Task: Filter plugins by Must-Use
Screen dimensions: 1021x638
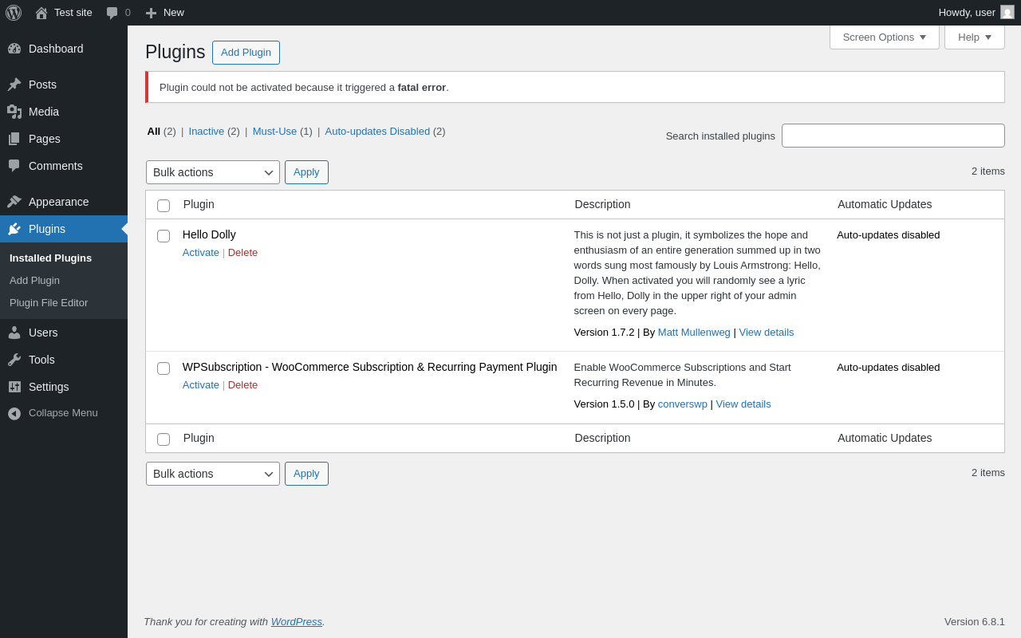Action: coord(274,132)
